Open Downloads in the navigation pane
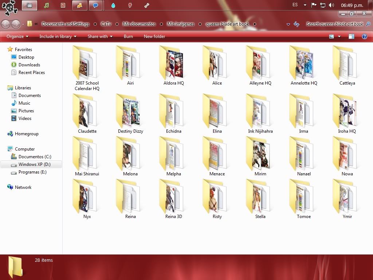The height and width of the screenshot is (280, 373). point(25,65)
